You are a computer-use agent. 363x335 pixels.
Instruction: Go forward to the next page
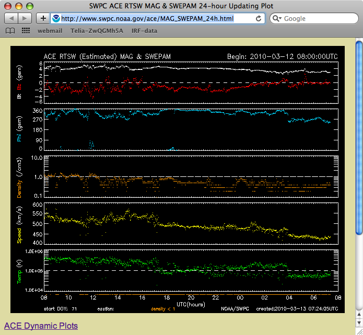coord(25,18)
